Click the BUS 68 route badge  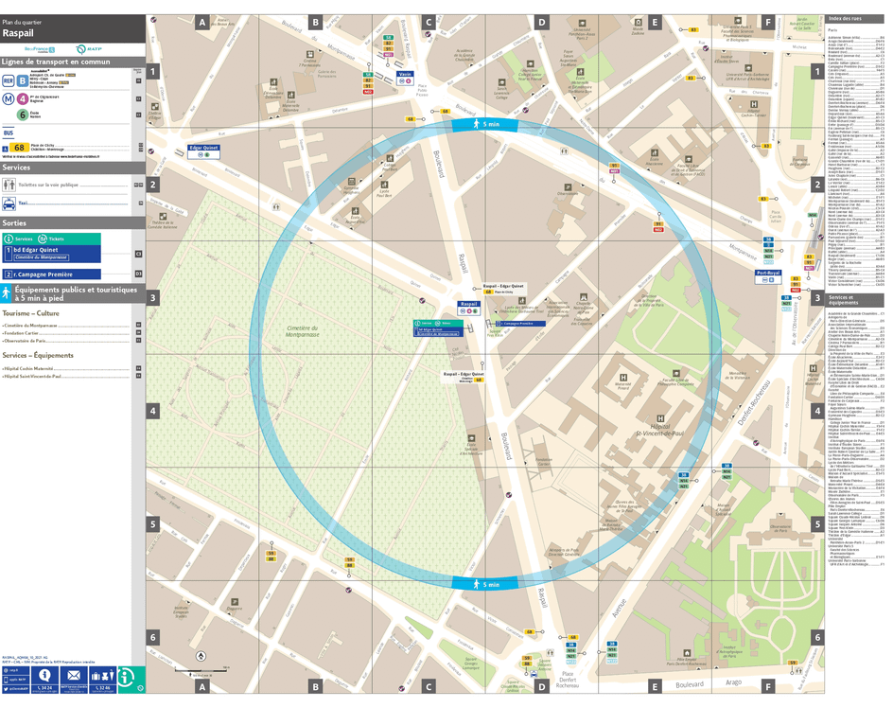[18, 147]
